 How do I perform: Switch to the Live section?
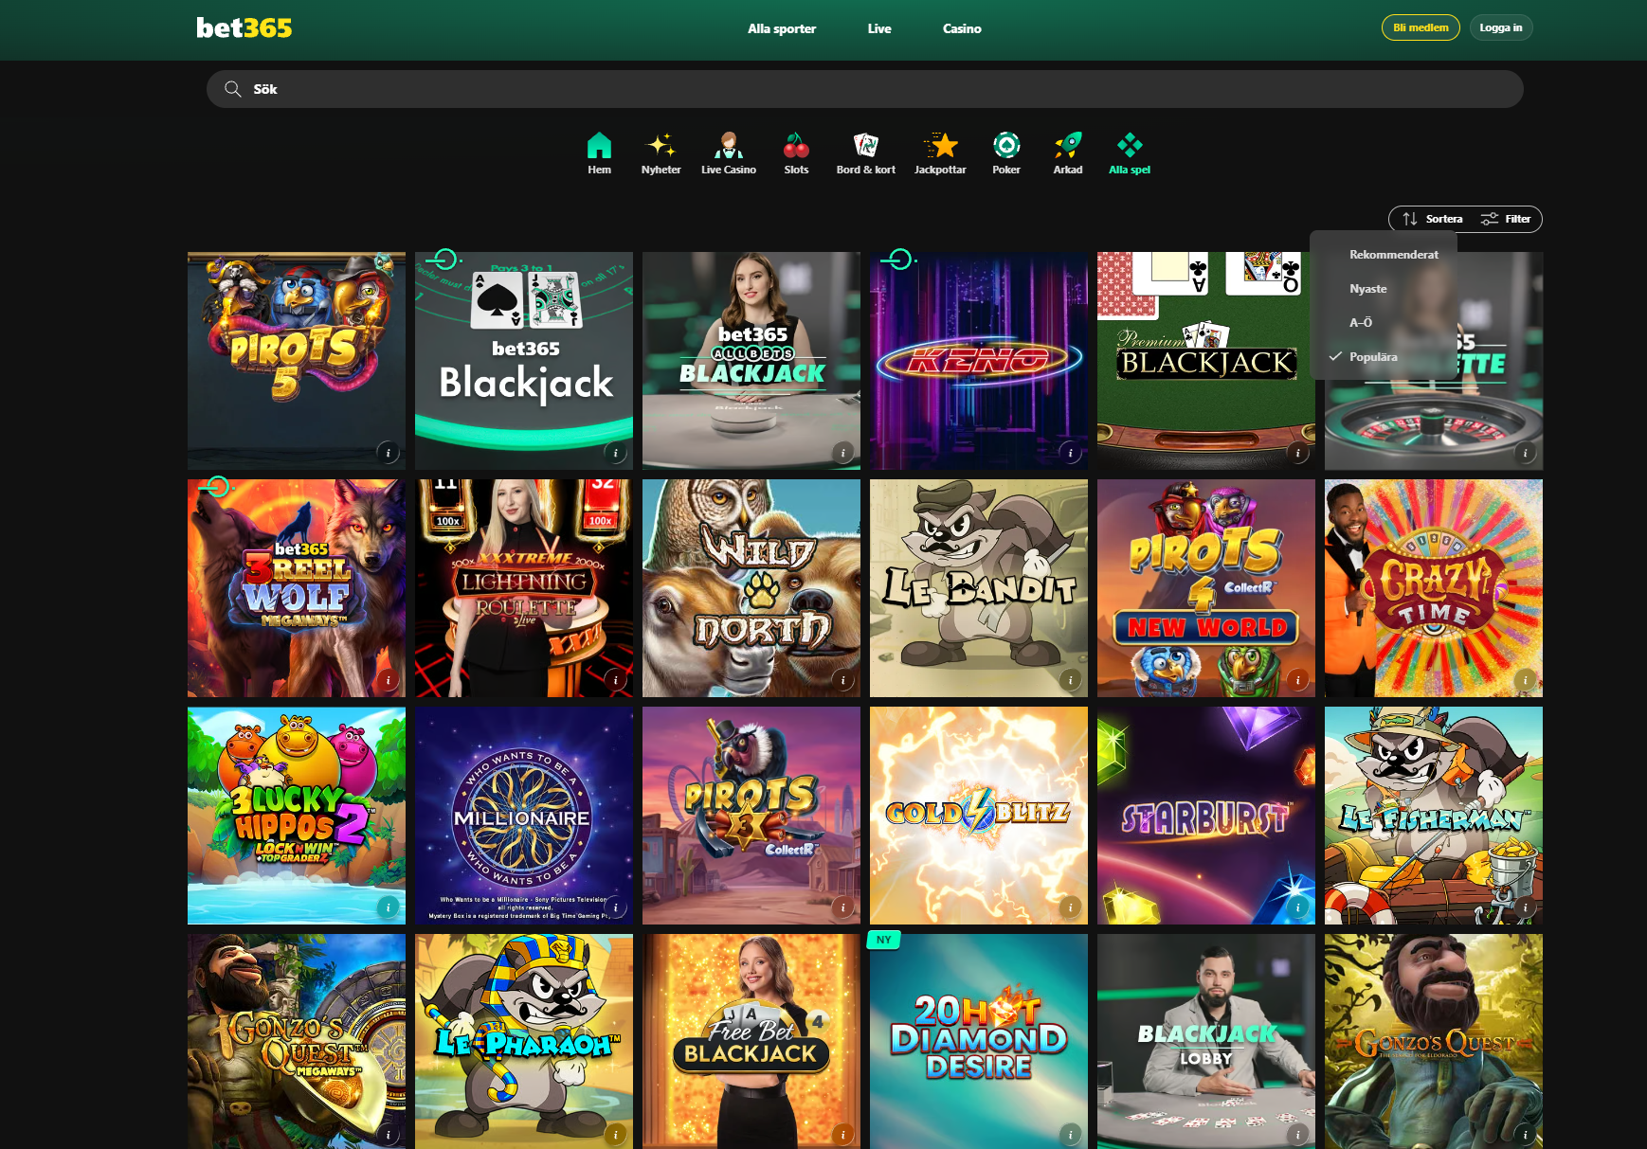click(879, 28)
